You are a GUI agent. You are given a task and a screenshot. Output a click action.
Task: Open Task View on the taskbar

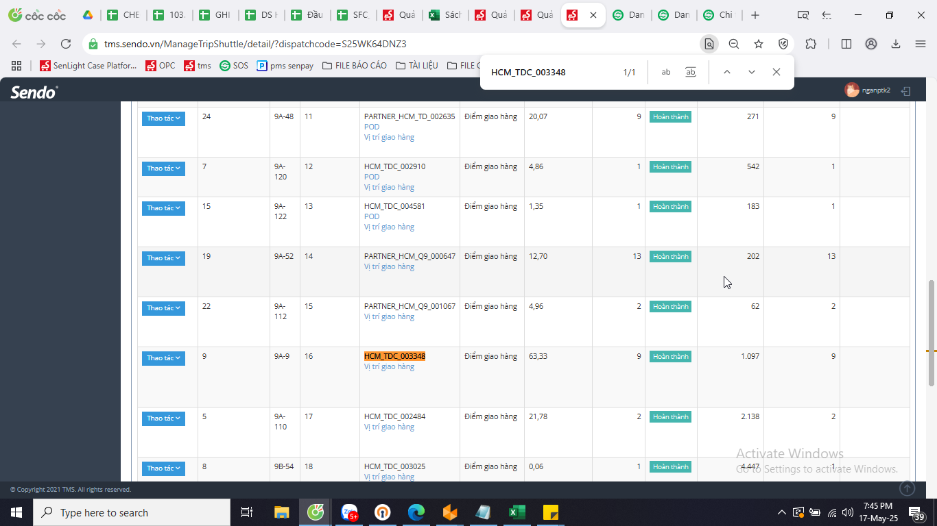point(247,512)
